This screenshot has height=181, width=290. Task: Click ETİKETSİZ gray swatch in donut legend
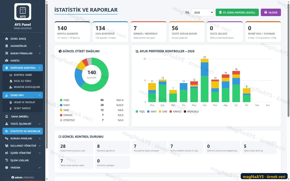pos(61,120)
